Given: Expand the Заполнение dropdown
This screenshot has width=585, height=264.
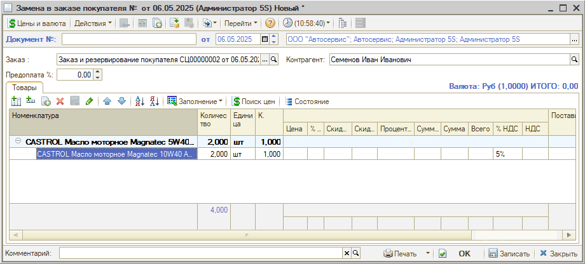Looking at the screenshot, I should click(195, 102).
